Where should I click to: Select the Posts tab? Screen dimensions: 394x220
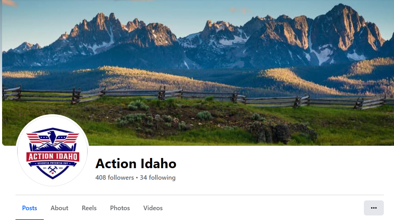29,208
